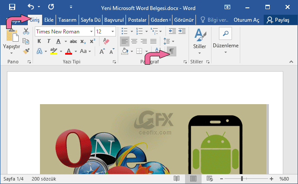Open Ribbon Display Options

click(x=227, y=7)
